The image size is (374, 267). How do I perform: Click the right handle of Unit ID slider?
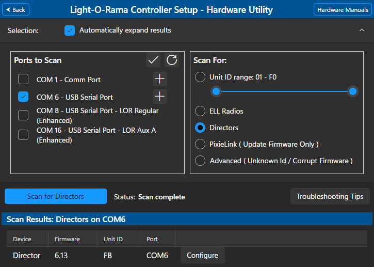tap(353, 91)
